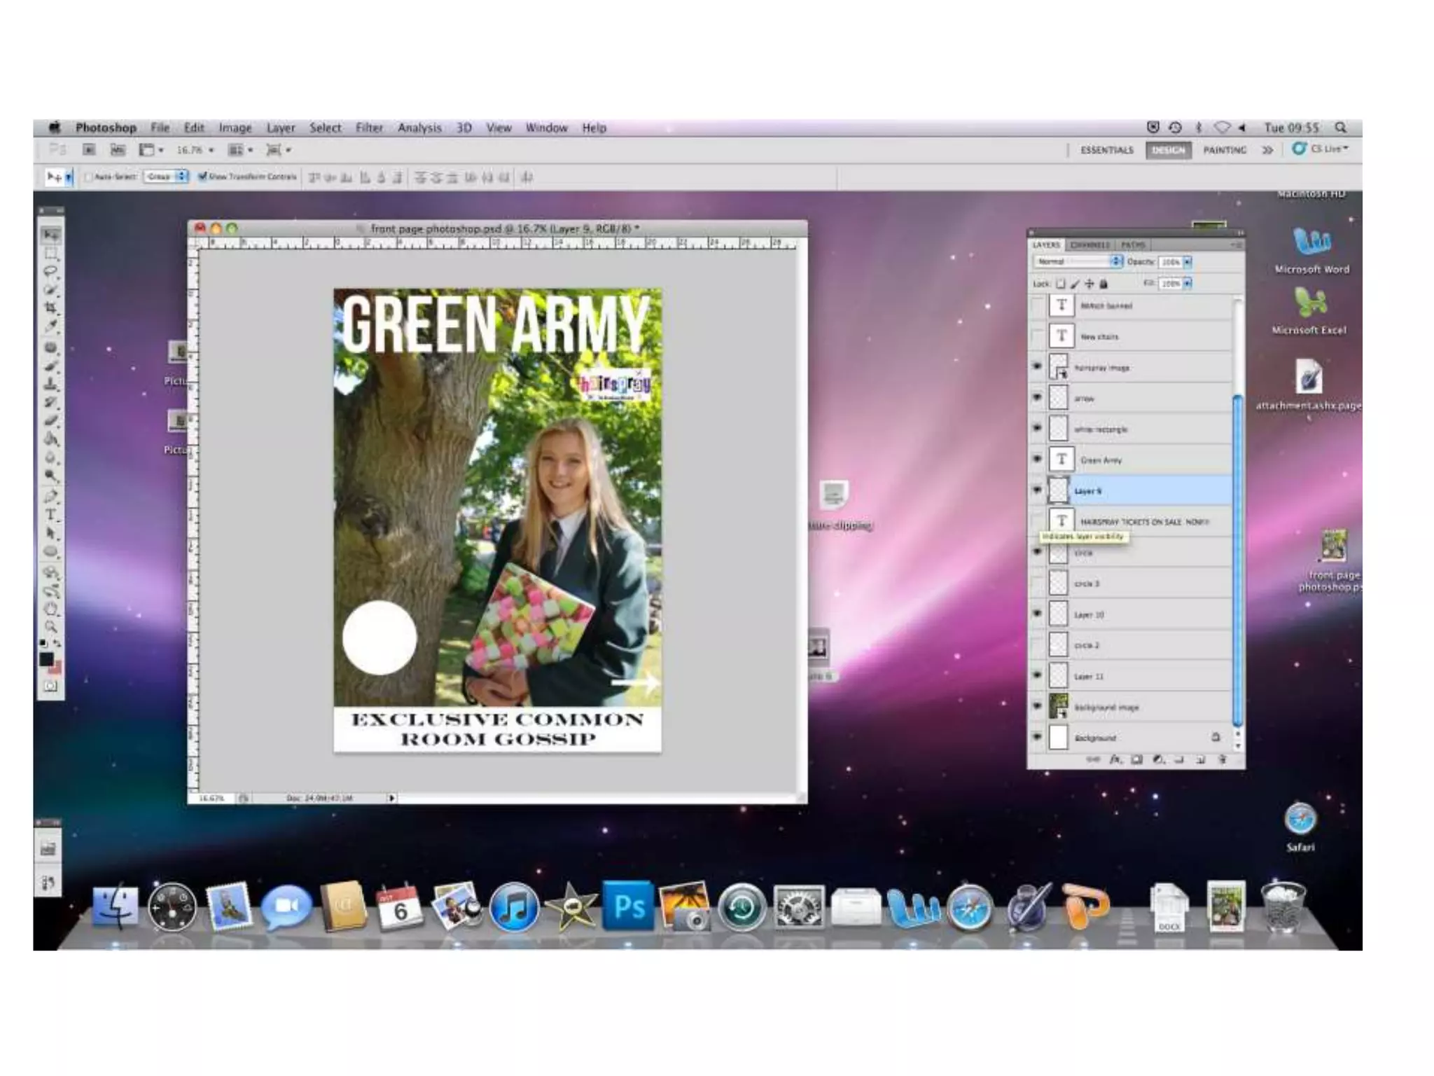Click the add layer style fx icon

(1115, 759)
